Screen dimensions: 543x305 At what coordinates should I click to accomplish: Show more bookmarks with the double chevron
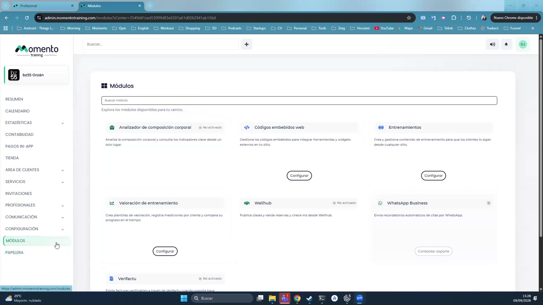coord(533,28)
